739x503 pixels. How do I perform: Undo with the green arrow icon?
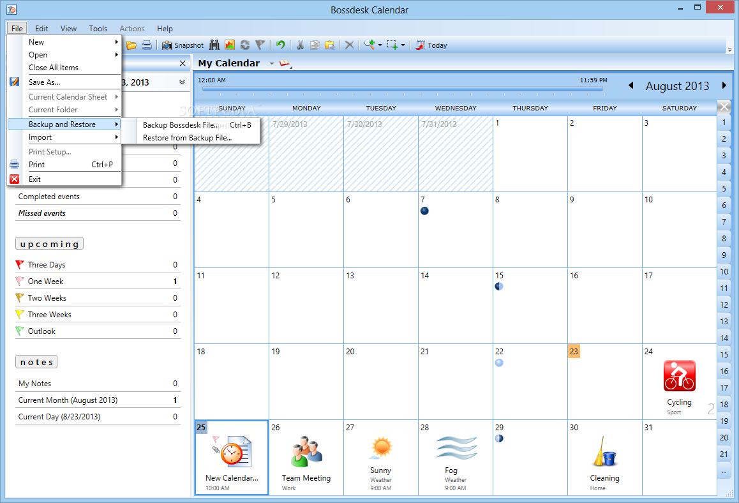(x=280, y=45)
